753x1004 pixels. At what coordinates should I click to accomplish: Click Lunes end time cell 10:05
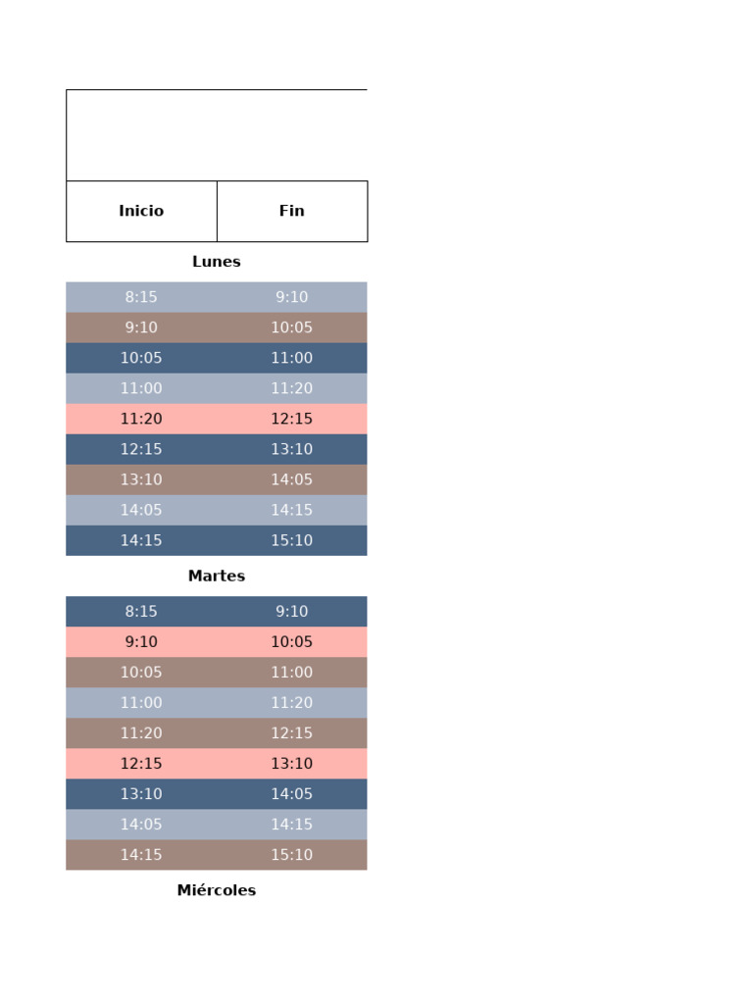(291, 327)
